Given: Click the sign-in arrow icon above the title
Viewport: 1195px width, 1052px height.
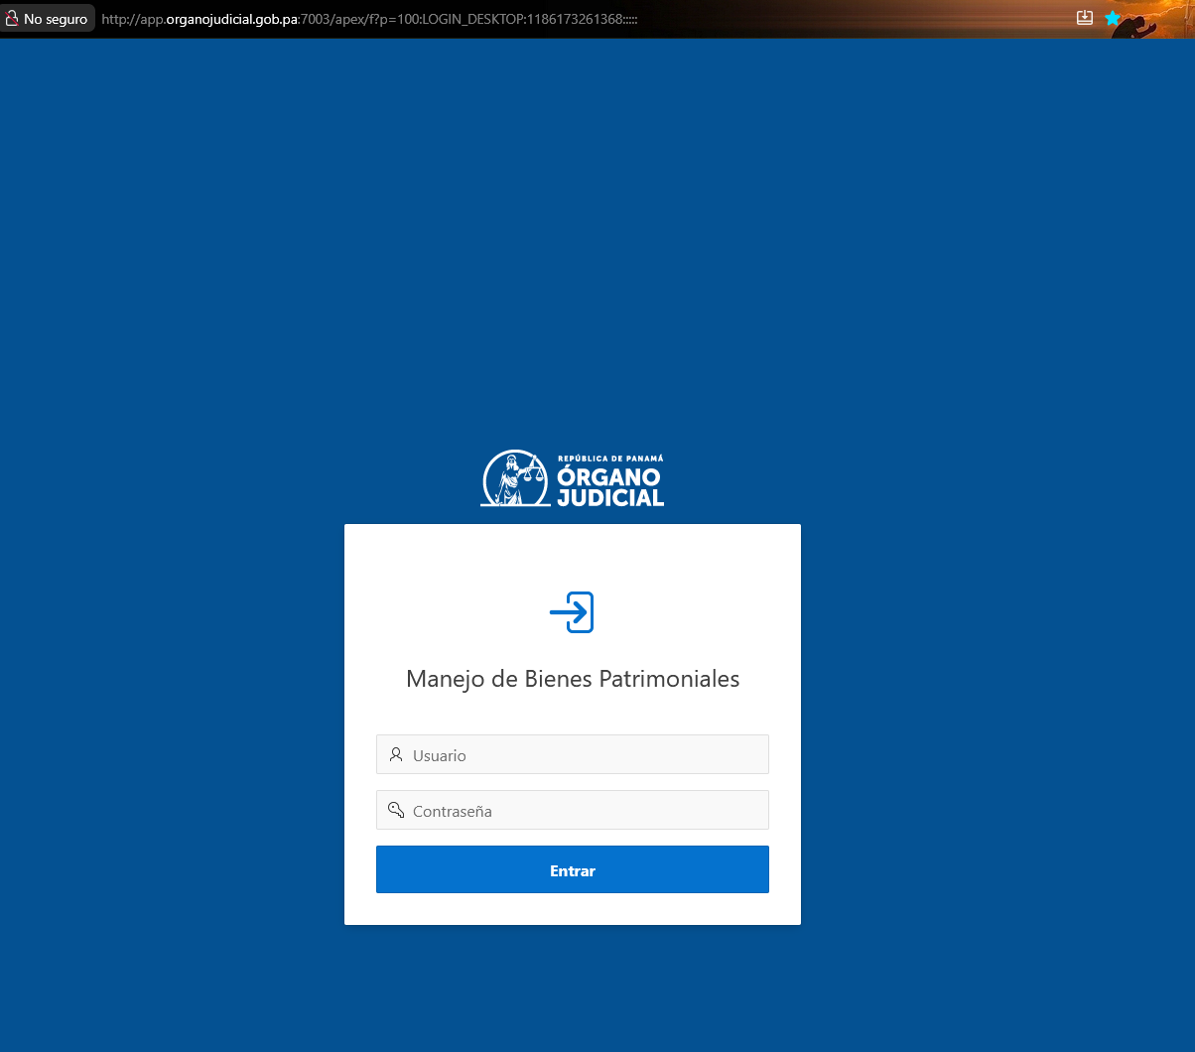Looking at the screenshot, I should (572, 612).
